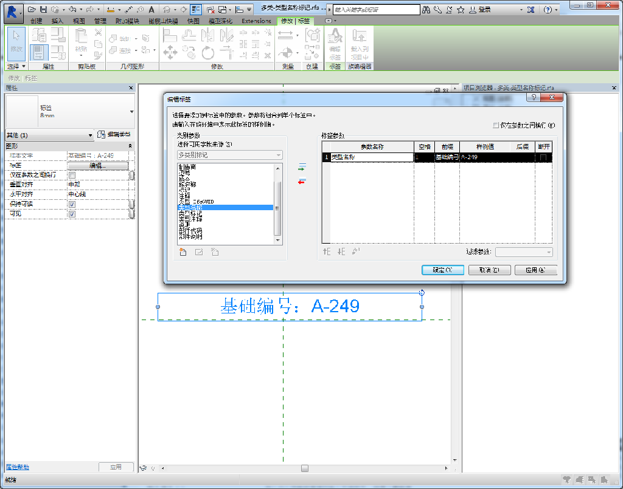Click the new parameter icon below category list
The image size is (623, 489).
pos(183,252)
